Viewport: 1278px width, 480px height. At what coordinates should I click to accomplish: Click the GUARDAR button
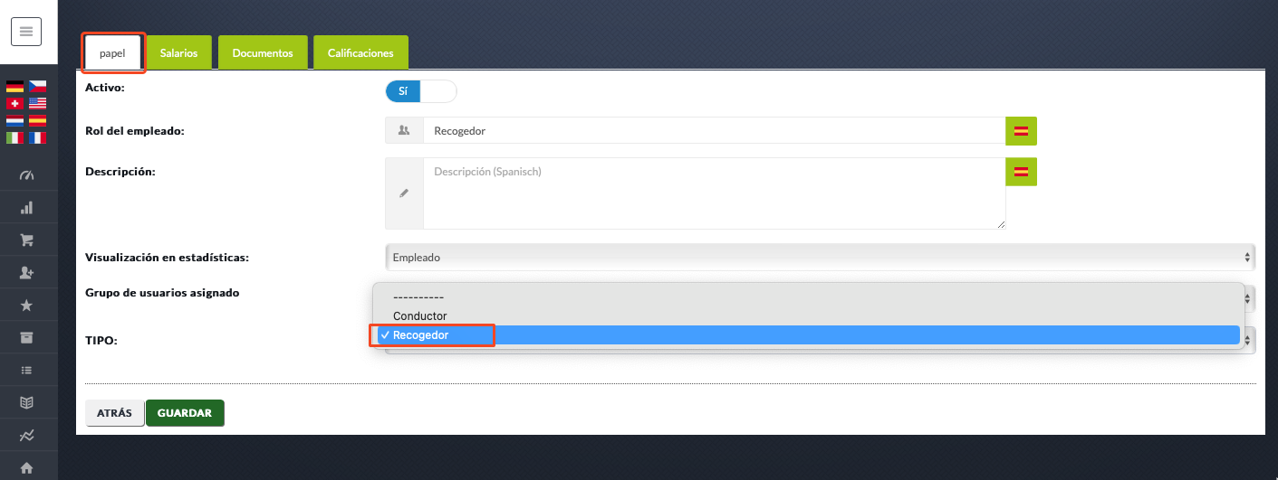(185, 413)
